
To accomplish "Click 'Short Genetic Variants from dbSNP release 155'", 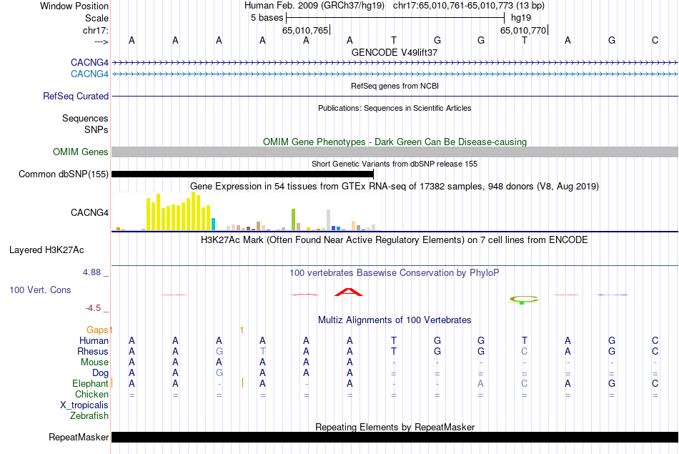I will click(395, 164).
